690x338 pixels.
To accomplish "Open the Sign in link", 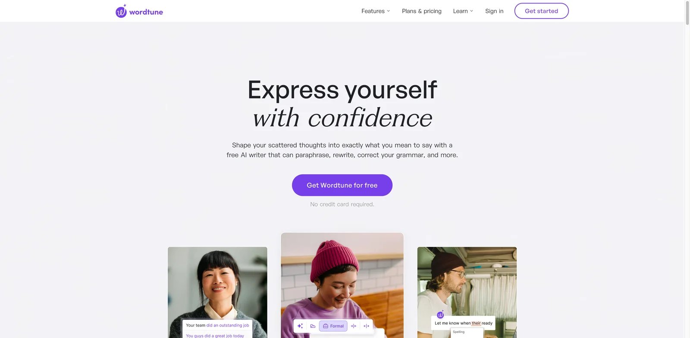I will [x=494, y=11].
